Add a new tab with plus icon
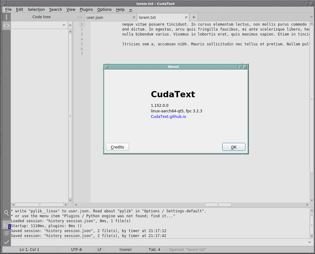This screenshot has width=315, height=254. [194, 17]
